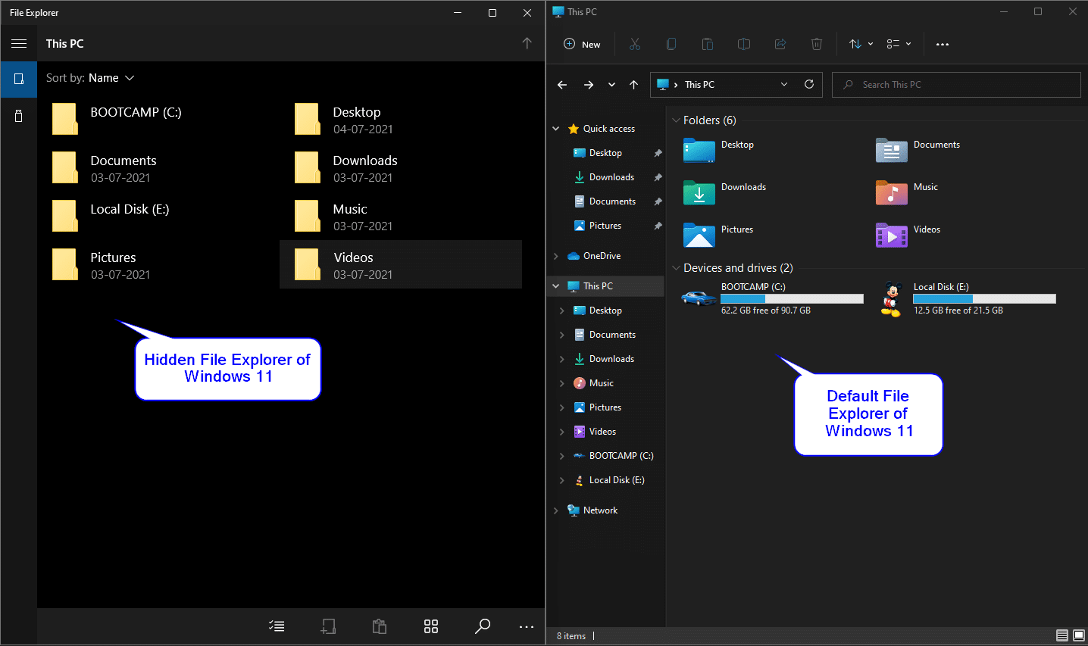The width and height of the screenshot is (1088, 646).
Task: Open Local Disk (E:) in hidden File Explorer
Action: 158,216
